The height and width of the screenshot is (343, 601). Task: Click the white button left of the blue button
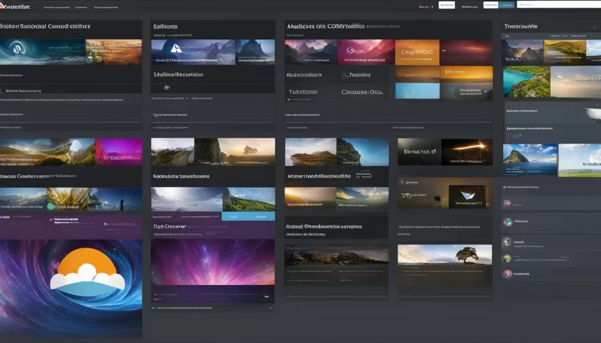click(x=490, y=5)
